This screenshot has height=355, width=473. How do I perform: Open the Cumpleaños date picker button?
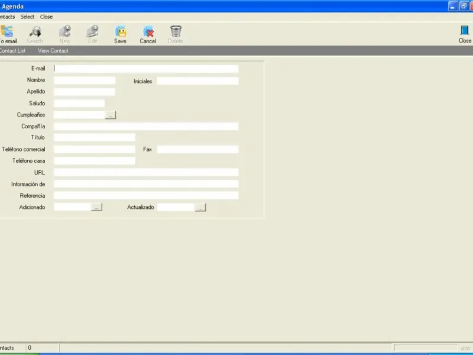click(x=111, y=115)
